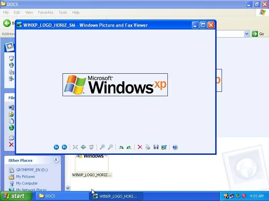The image size is (269, 201).
Task: Expand the Address bar dropdown arrow
Action: [247, 34]
